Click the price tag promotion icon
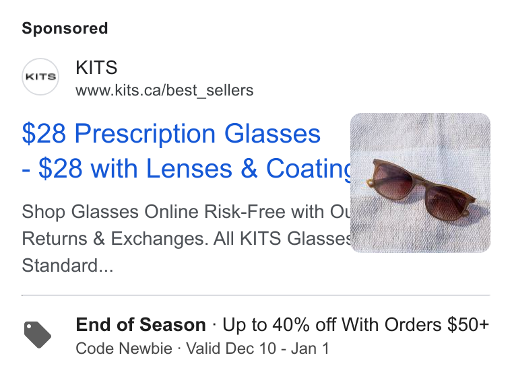 click(x=38, y=335)
